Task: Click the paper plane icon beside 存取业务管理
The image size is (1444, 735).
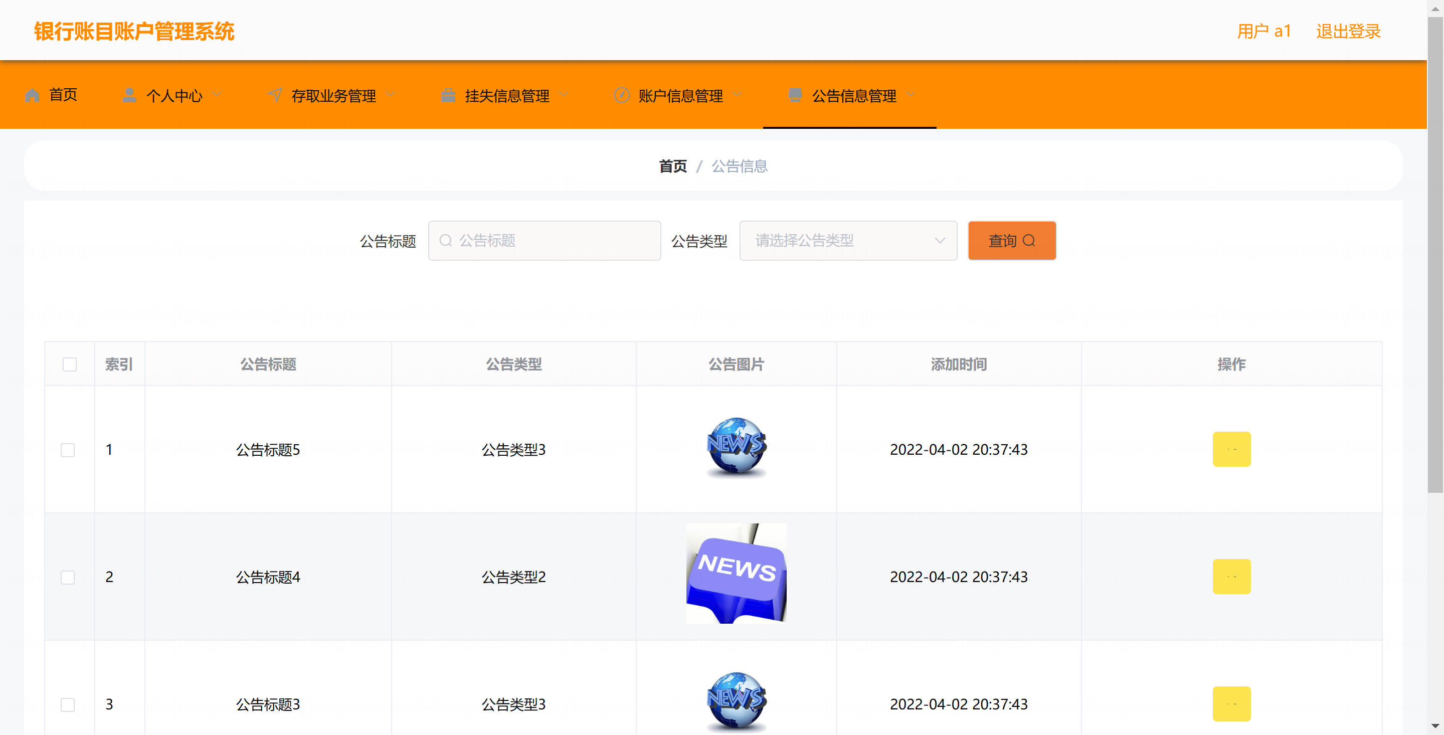Action: (275, 95)
